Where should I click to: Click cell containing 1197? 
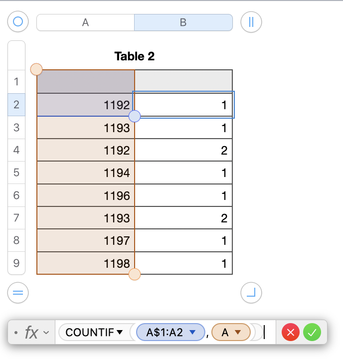coord(86,240)
